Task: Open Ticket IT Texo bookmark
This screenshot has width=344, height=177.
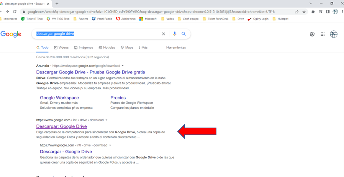Action: pyautogui.click(x=32, y=19)
